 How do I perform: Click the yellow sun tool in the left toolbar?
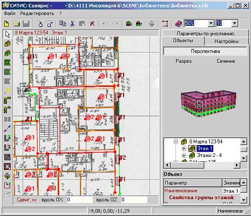coord(8,90)
